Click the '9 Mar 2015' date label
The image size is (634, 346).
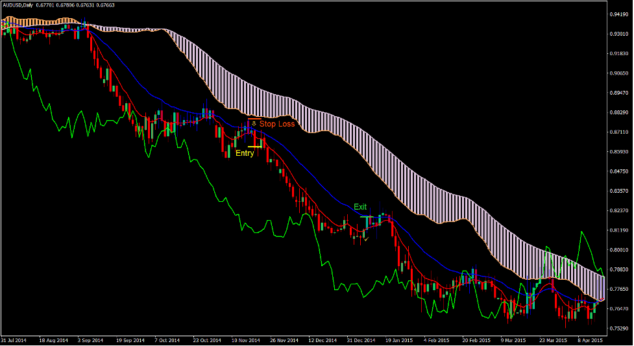[x=513, y=340]
